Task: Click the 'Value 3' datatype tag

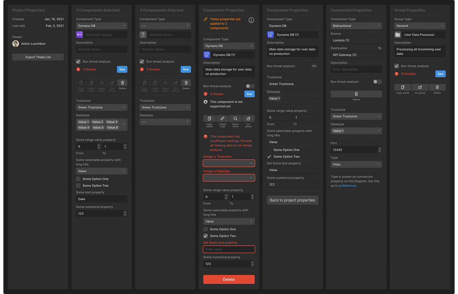Action: 112,122
